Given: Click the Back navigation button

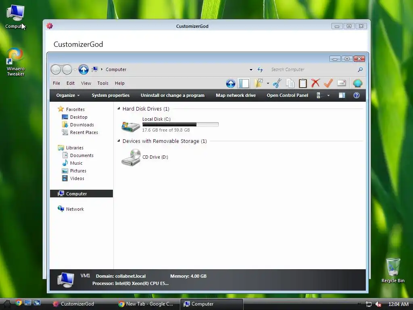Looking at the screenshot, I should [56, 69].
